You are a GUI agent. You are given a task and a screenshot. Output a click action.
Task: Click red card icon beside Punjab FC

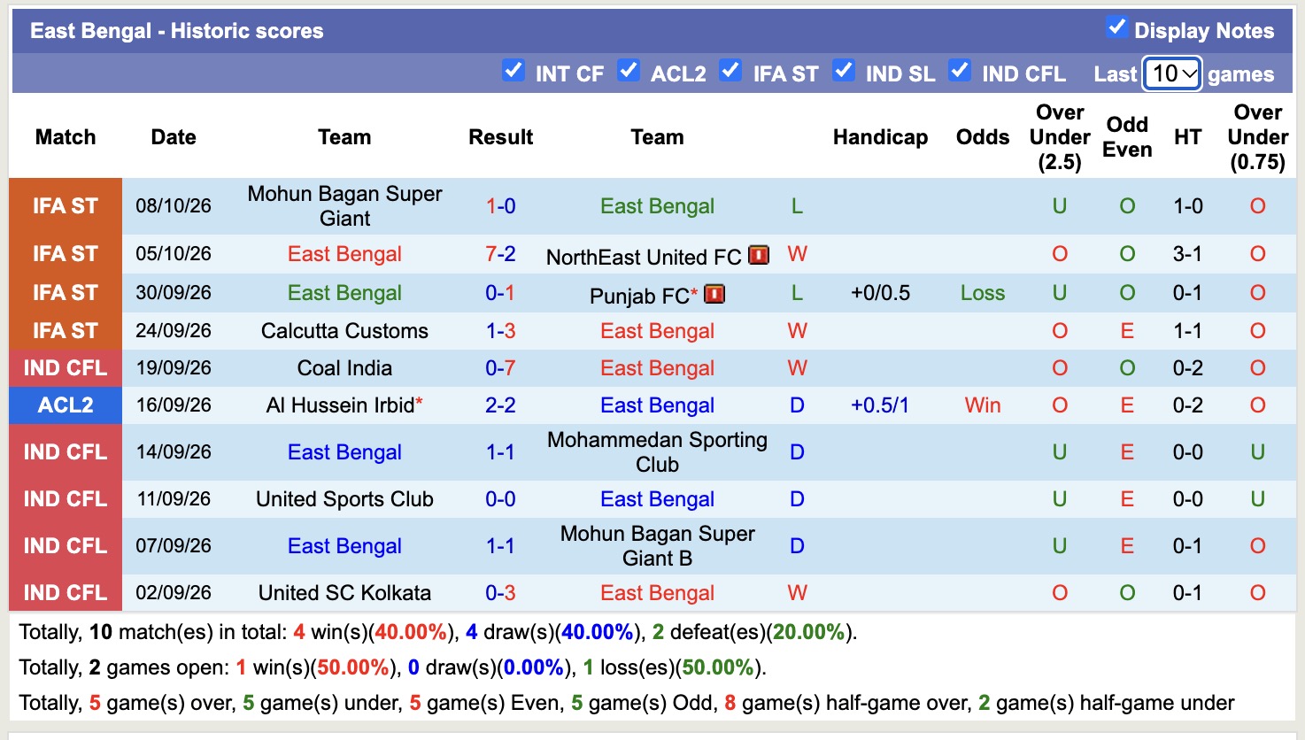pos(714,294)
